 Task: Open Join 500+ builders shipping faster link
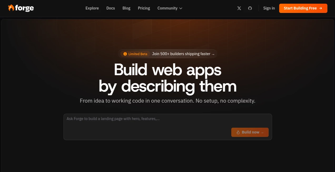[183, 54]
